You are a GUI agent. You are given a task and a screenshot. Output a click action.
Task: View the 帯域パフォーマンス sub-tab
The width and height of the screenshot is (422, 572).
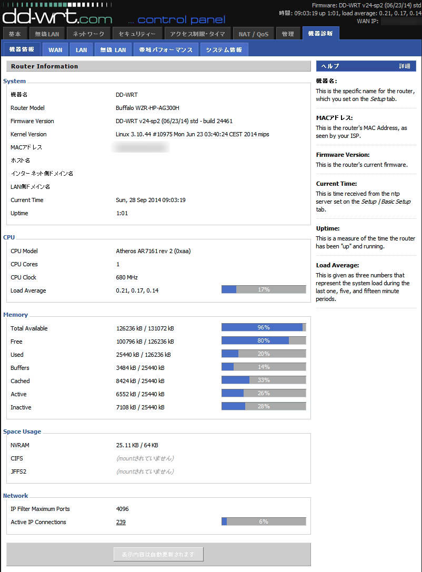[166, 50]
